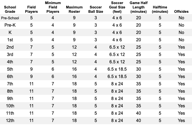
Task: Select the 10th grade row label
Action: pyautogui.click(x=10, y=106)
